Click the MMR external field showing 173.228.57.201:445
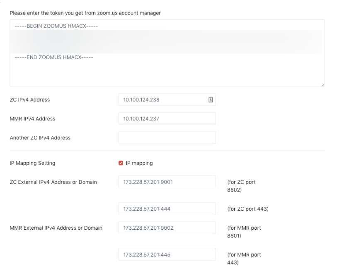The height and width of the screenshot is (274, 354). coord(167,255)
